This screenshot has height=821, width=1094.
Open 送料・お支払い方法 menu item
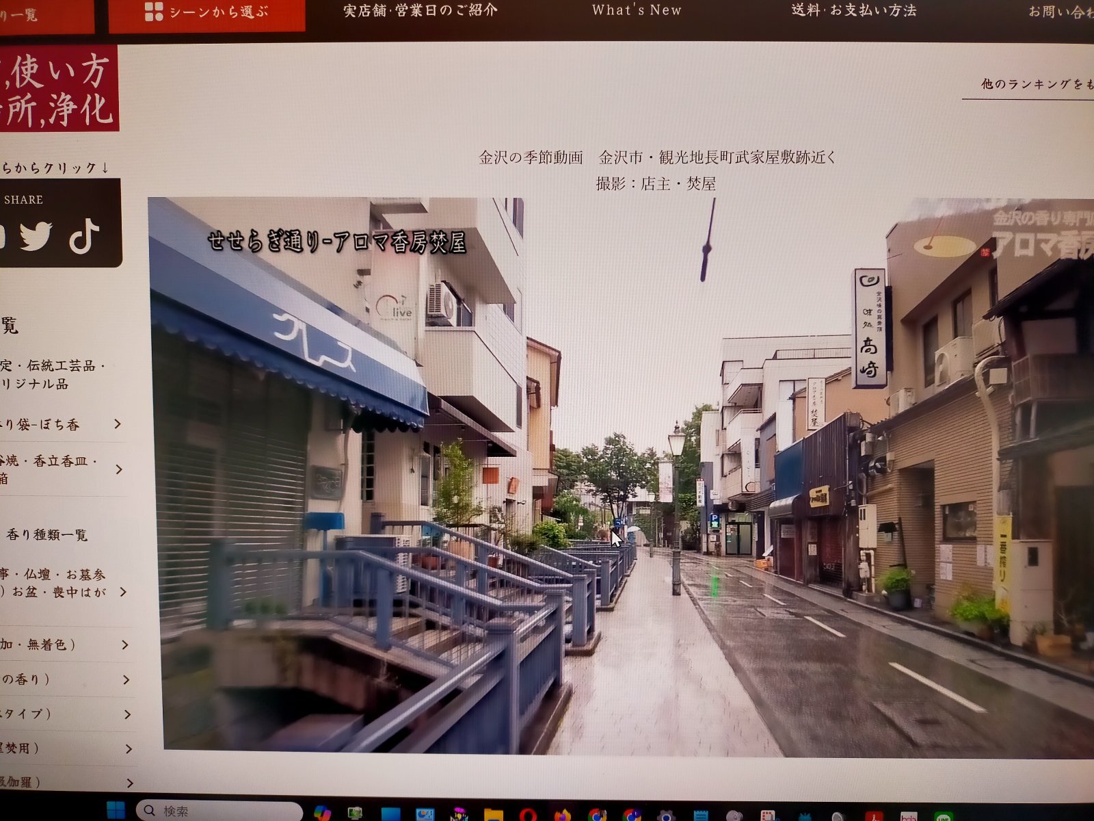point(853,10)
